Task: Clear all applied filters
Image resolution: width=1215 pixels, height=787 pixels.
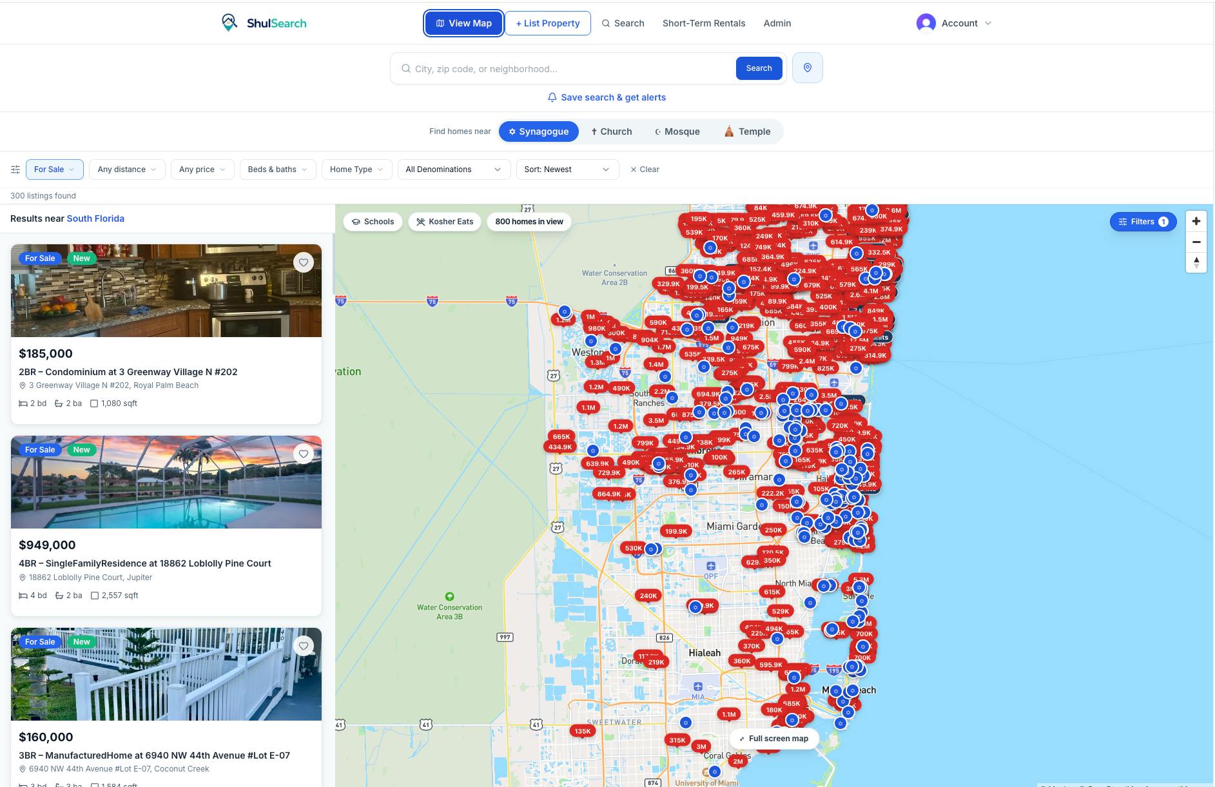Action: 645,170
